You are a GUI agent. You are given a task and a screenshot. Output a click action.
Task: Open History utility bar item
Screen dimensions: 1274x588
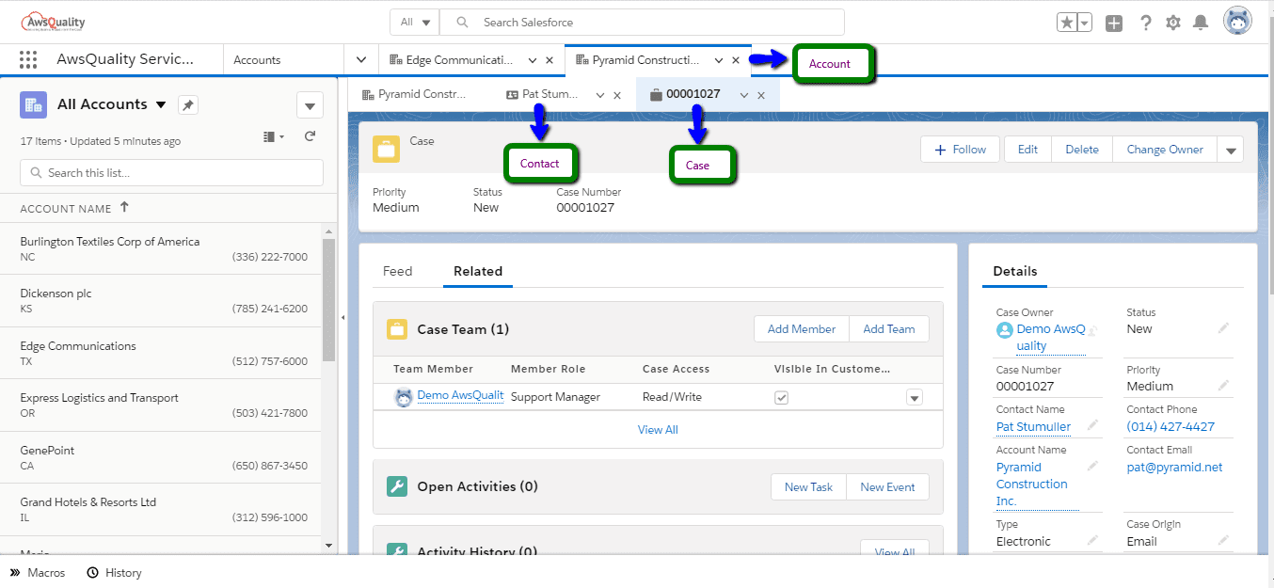114,573
